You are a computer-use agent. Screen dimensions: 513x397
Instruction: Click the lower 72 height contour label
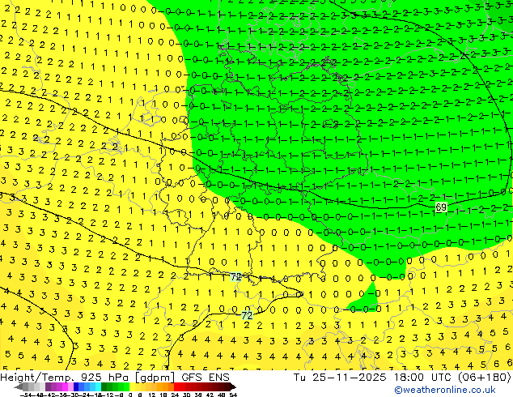coord(247,315)
